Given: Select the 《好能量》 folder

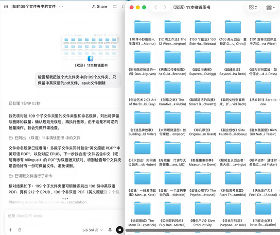Looking at the screenshot, I should 173,148.
